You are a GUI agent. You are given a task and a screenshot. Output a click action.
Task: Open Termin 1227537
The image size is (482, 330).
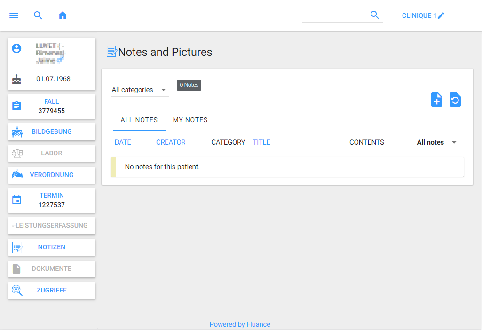coord(52,200)
